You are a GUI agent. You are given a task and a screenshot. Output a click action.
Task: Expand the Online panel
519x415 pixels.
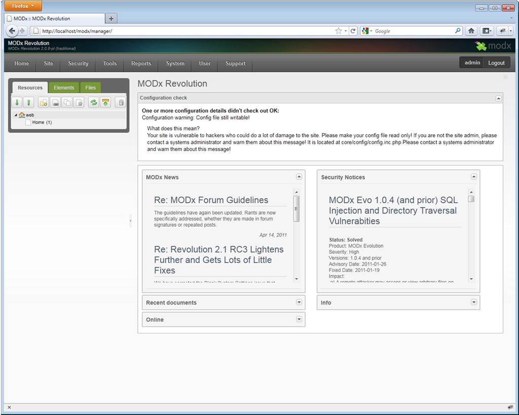[x=299, y=319]
